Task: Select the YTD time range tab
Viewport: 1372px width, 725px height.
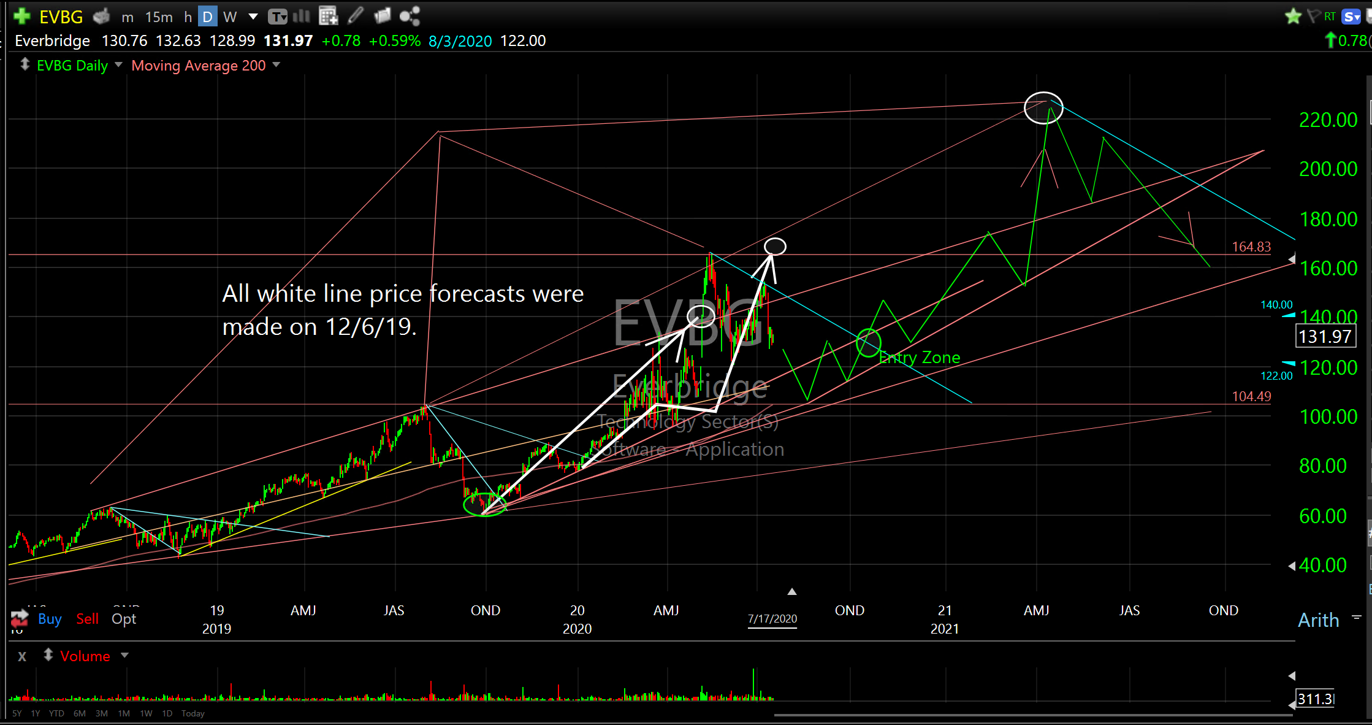Action: [56, 713]
